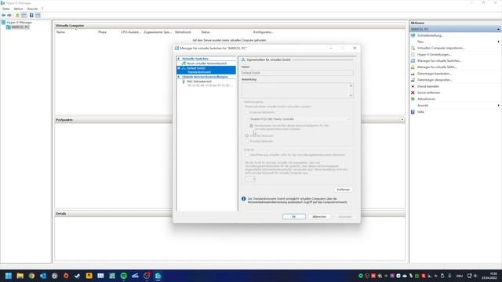The image size is (502, 282).
Task: Click OK in the virtual switch manager
Action: tap(294, 217)
